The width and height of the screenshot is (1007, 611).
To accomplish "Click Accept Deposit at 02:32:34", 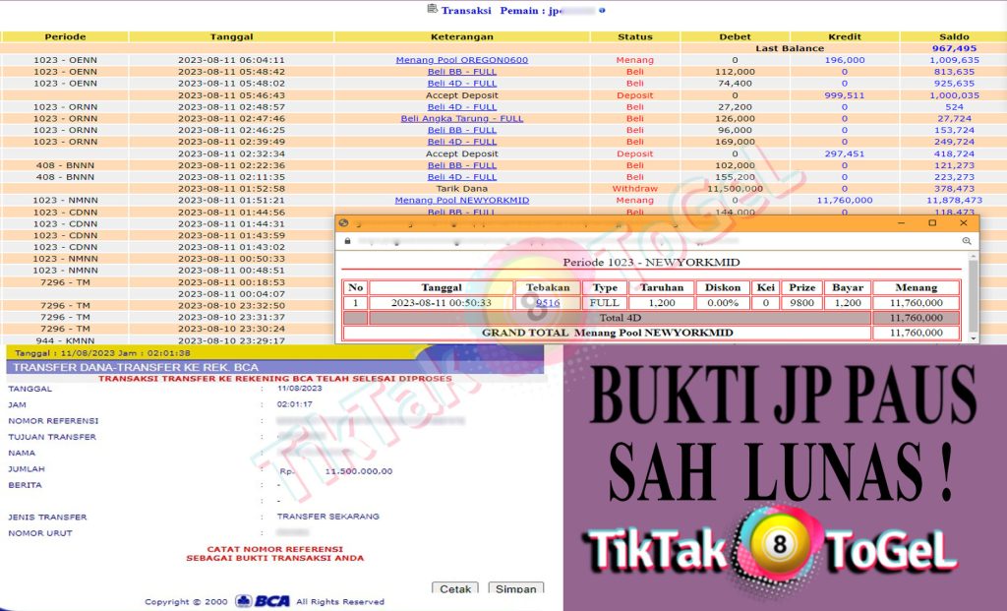I will (x=462, y=153).
